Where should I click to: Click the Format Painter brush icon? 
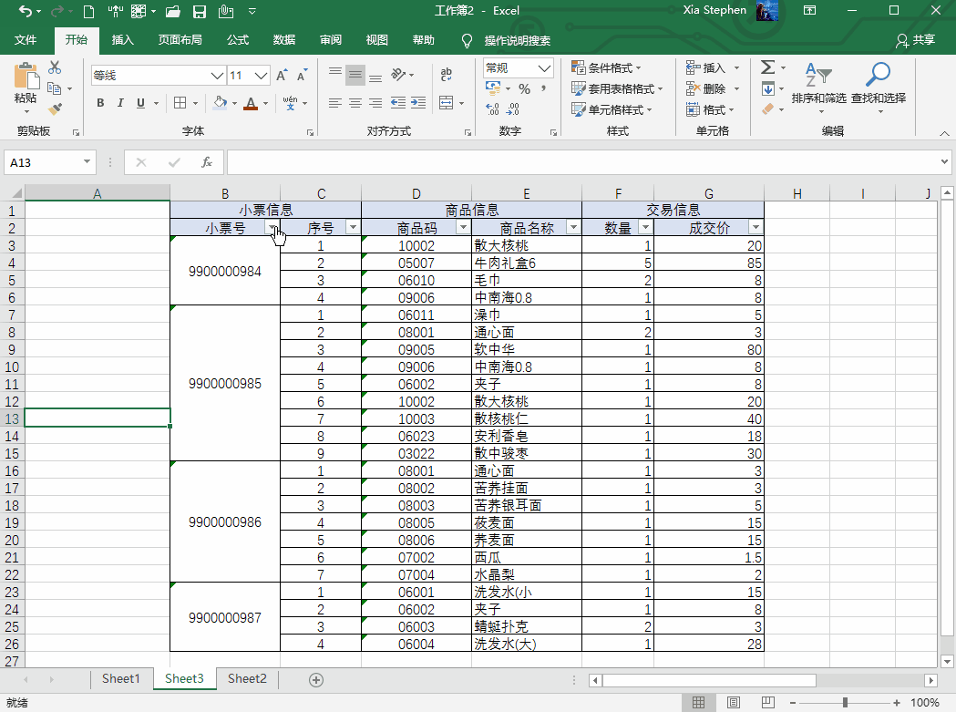click(55, 109)
